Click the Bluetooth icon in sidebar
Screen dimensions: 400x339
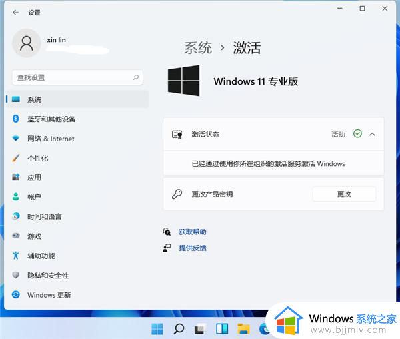16,119
